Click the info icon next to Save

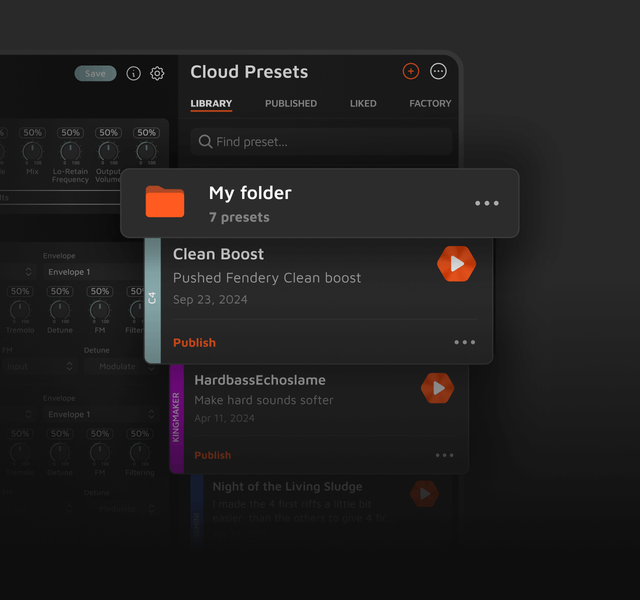point(133,74)
